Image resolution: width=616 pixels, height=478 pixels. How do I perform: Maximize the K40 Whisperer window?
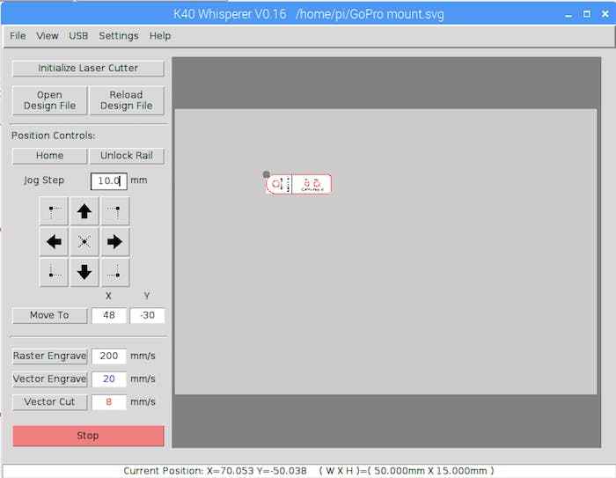(x=587, y=14)
